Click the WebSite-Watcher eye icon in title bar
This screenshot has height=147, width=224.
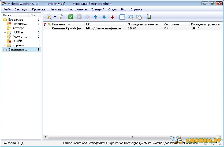[4, 3]
